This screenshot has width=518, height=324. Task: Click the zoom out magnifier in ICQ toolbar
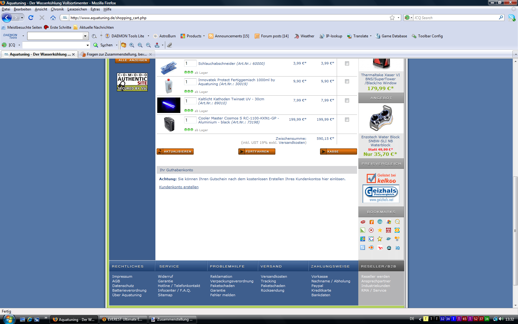pyautogui.click(x=148, y=45)
